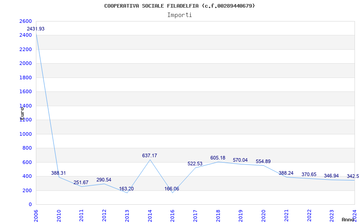Click the Anno x-axis title
Screen dimensions: 359x224
[x=348, y=220]
